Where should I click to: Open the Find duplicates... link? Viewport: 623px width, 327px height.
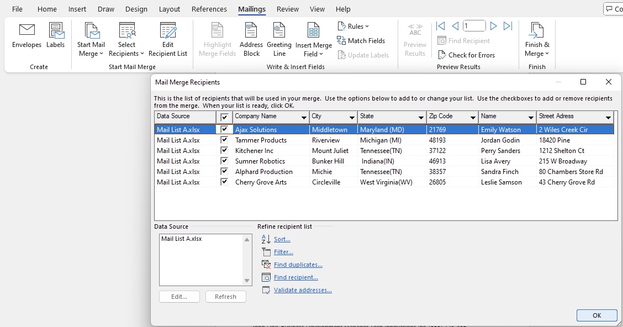pos(298,265)
